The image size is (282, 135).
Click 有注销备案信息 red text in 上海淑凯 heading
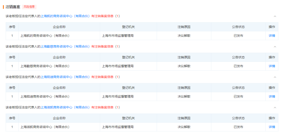(x=103, y=107)
